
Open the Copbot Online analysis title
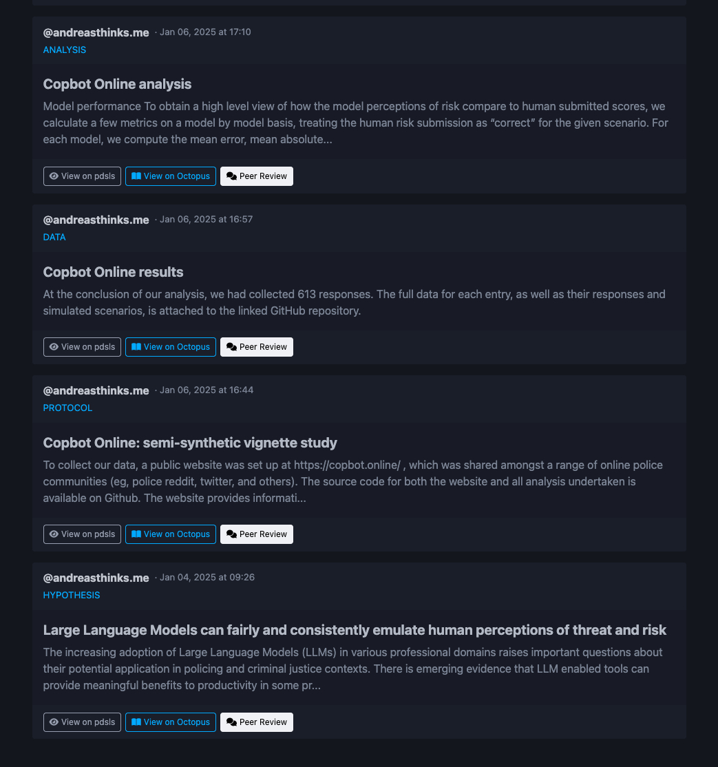point(117,84)
